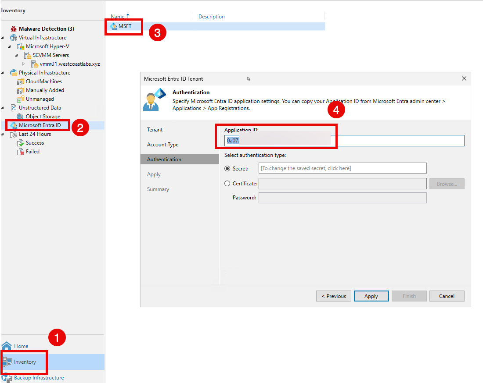Collapse the Physical Infrastructure tree node
Viewport: 483px width, 383px height.
coord(3,73)
